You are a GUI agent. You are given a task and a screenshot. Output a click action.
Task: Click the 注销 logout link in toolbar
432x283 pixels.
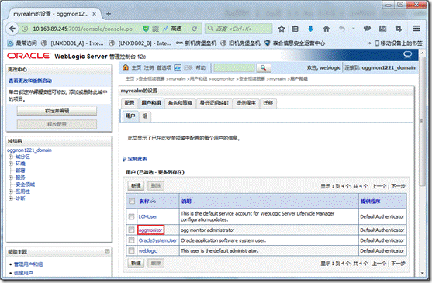coord(149,67)
